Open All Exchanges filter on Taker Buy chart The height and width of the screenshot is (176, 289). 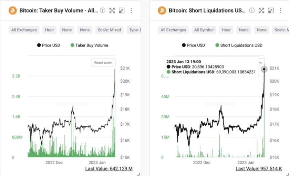[x=23, y=30]
